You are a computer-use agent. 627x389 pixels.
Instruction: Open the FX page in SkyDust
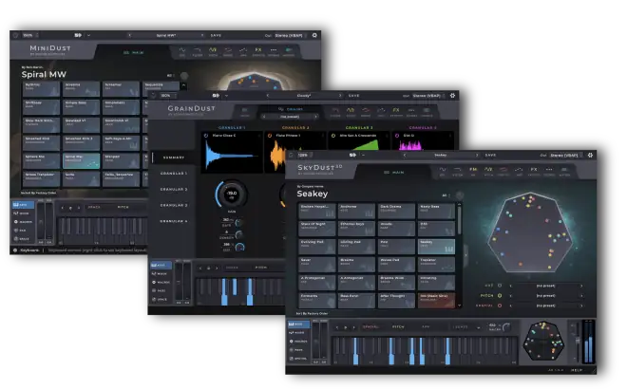[x=534, y=171]
